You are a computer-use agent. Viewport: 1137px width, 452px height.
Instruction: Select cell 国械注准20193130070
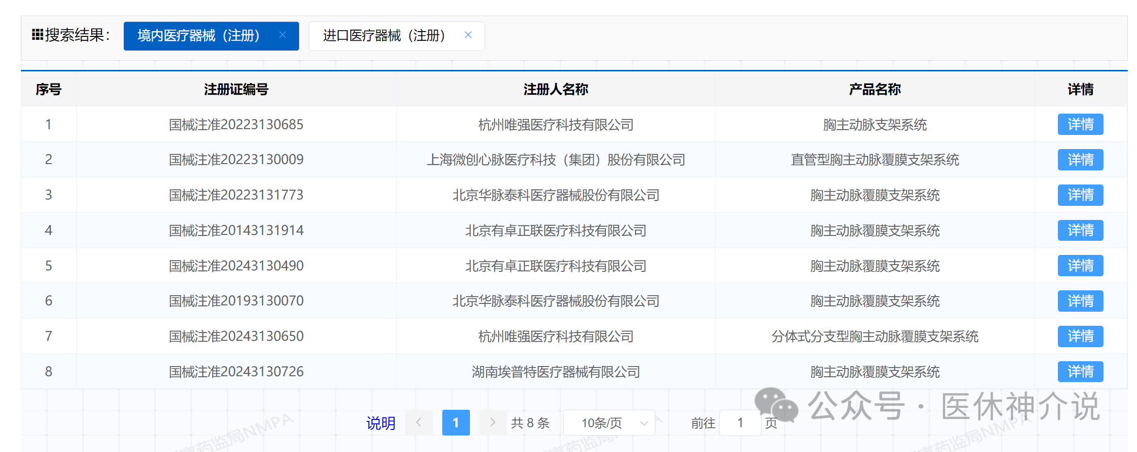pyautogui.click(x=236, y=301)
